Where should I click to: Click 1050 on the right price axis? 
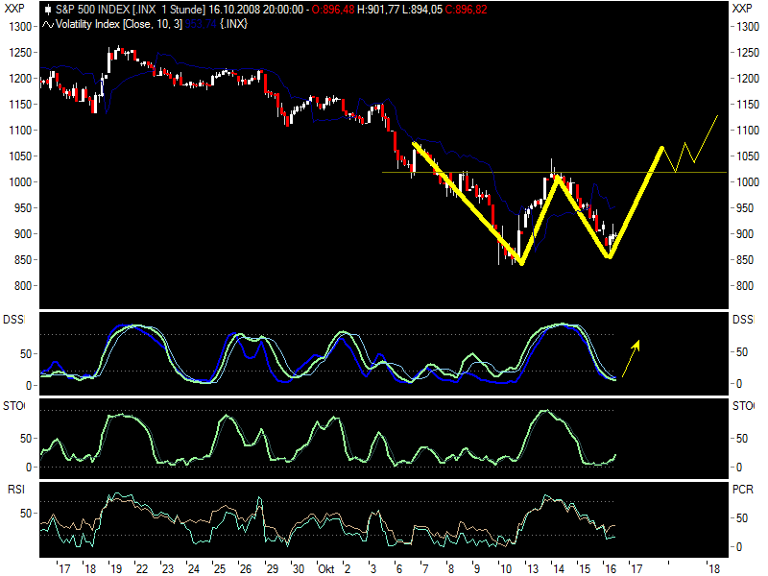(748, 156)
